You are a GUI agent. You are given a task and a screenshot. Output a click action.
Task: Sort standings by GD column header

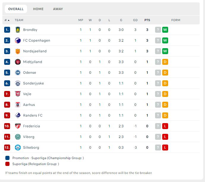click(x=135, y=20)
